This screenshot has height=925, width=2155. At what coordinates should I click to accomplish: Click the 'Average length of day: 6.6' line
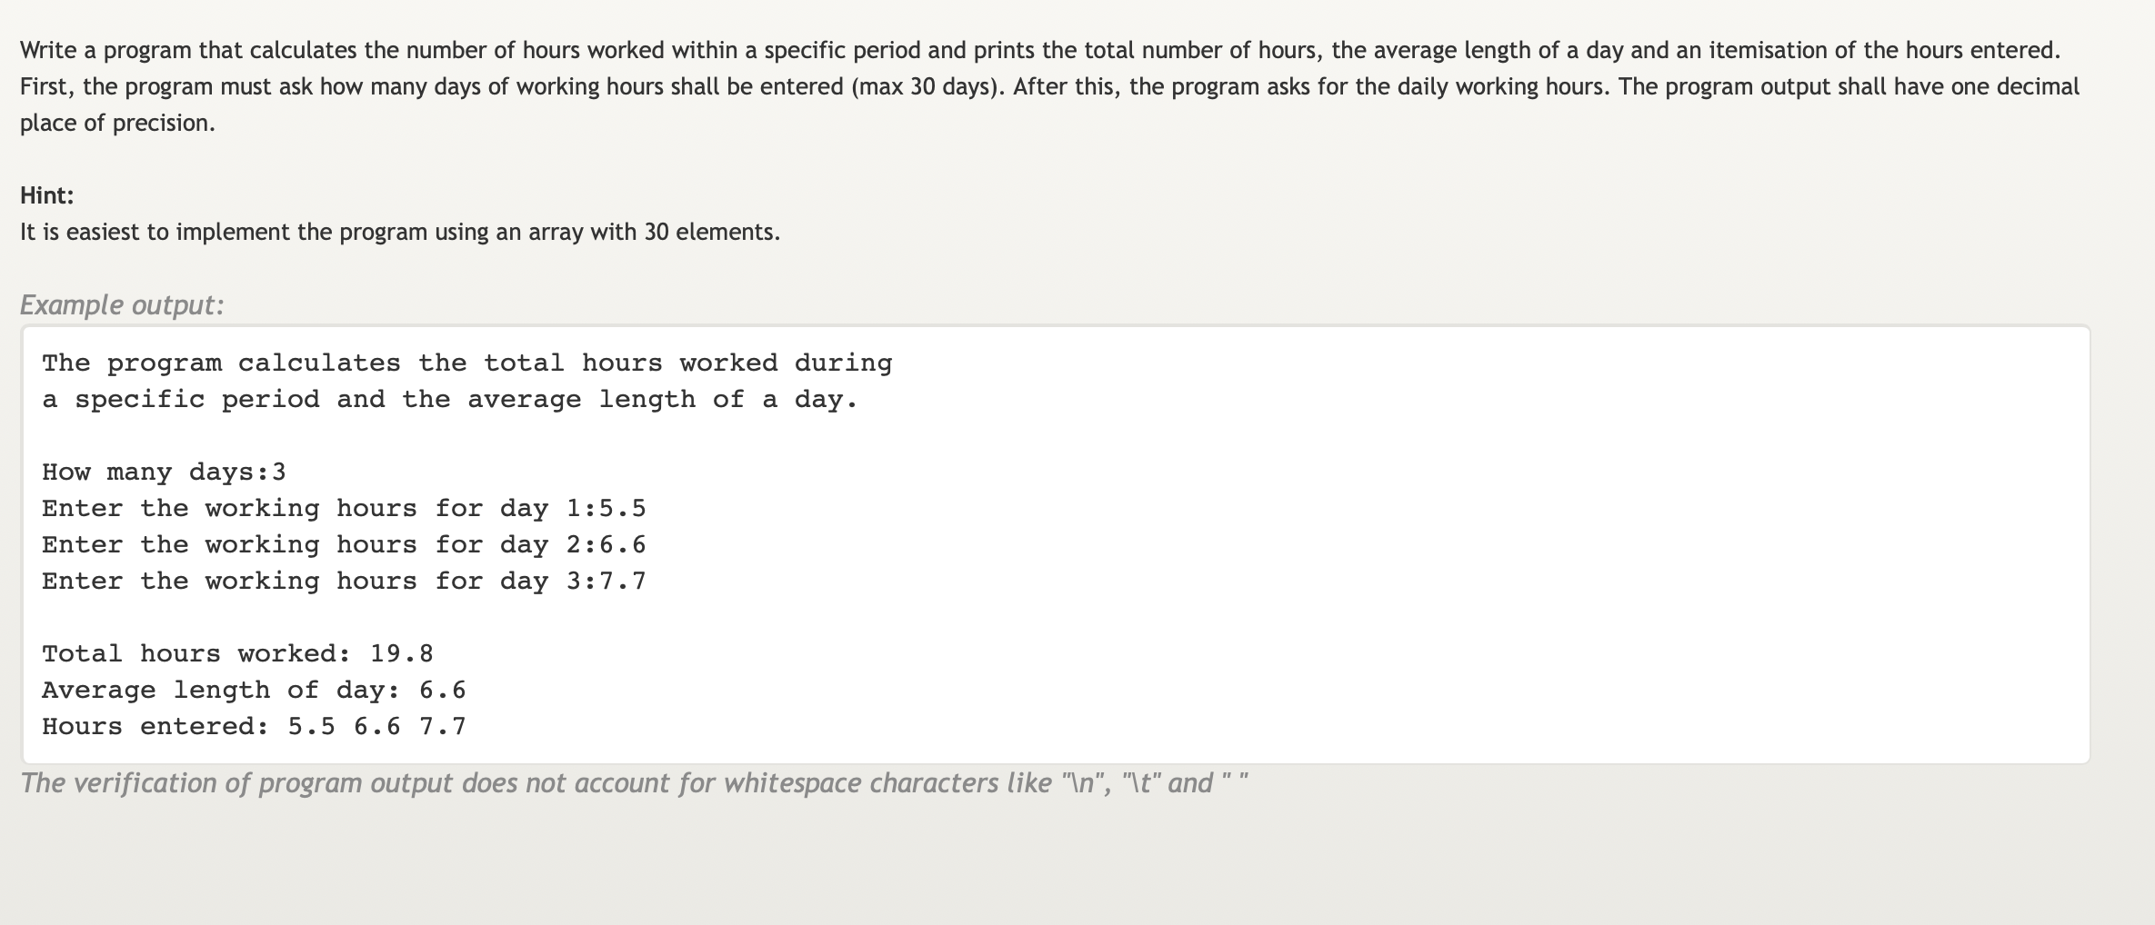(x=254, y=691)
